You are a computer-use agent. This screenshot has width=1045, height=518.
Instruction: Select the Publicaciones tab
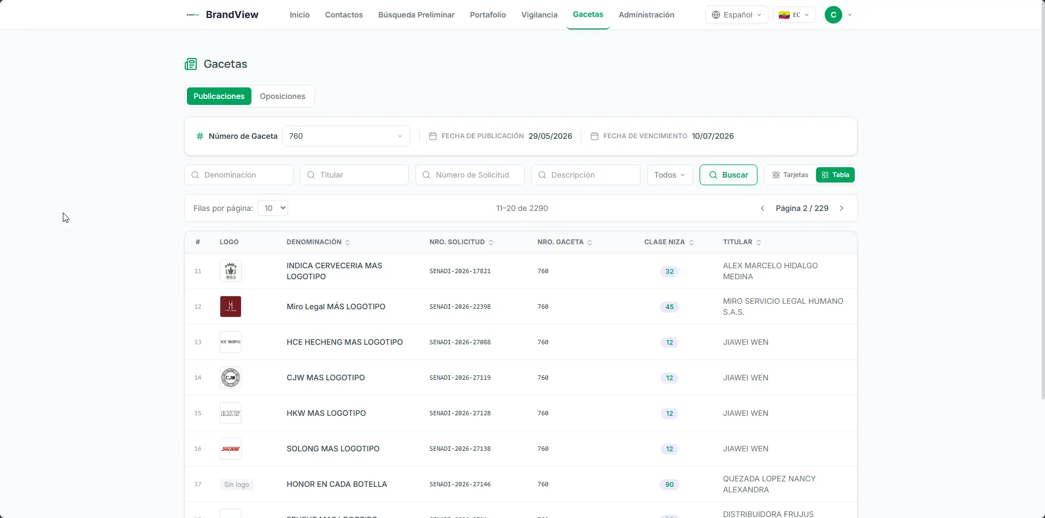pos(219,96)
